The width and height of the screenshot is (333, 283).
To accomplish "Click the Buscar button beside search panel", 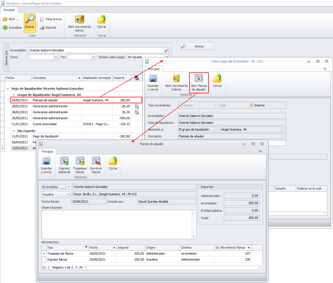I will tap(197, 46).
